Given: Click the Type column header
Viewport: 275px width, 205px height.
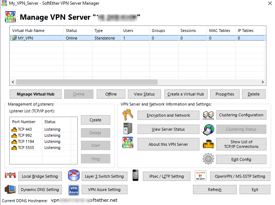Looking at the screenshot, I should pos(107,31).
